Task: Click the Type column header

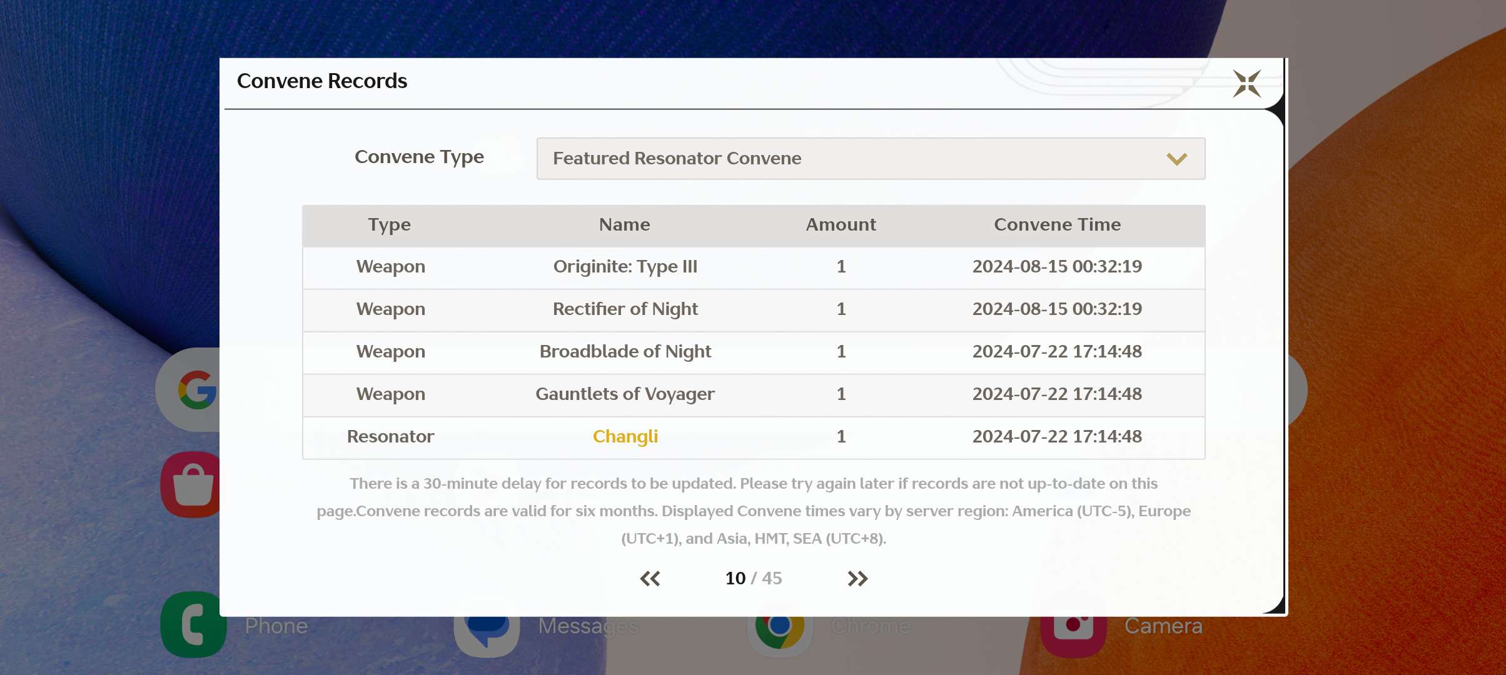Action: tap(389, 225)
